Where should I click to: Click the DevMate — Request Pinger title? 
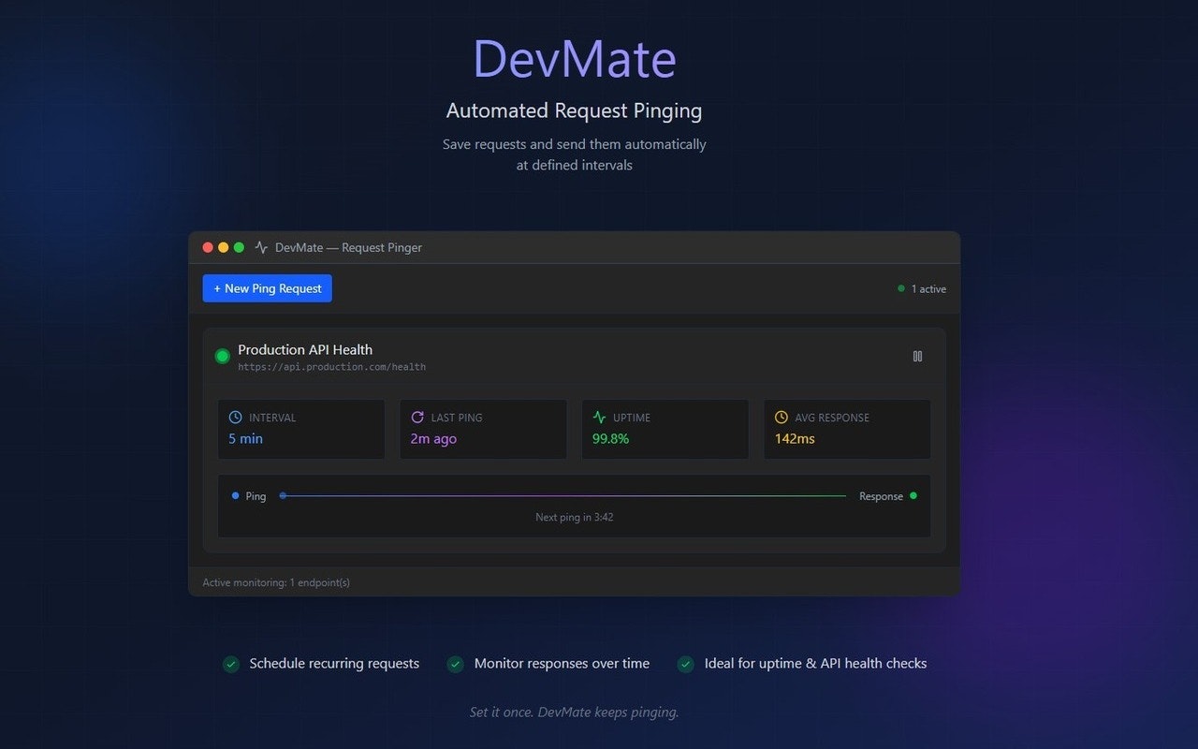[x=348, y=247]
